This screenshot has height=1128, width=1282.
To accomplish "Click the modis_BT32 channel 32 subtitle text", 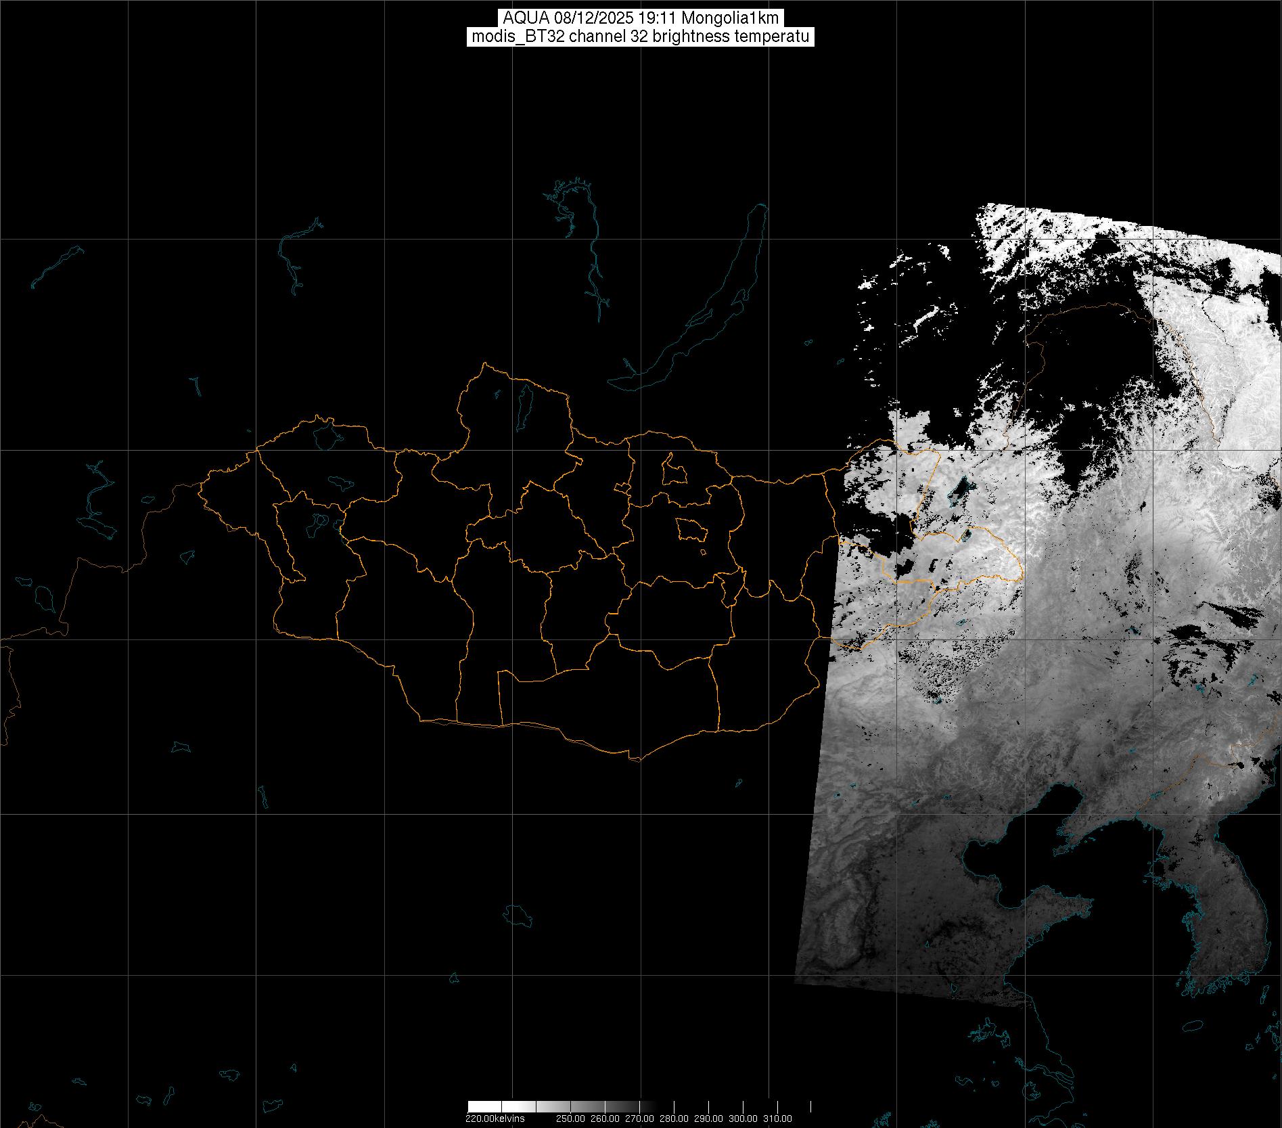I will tap(640, 37).
